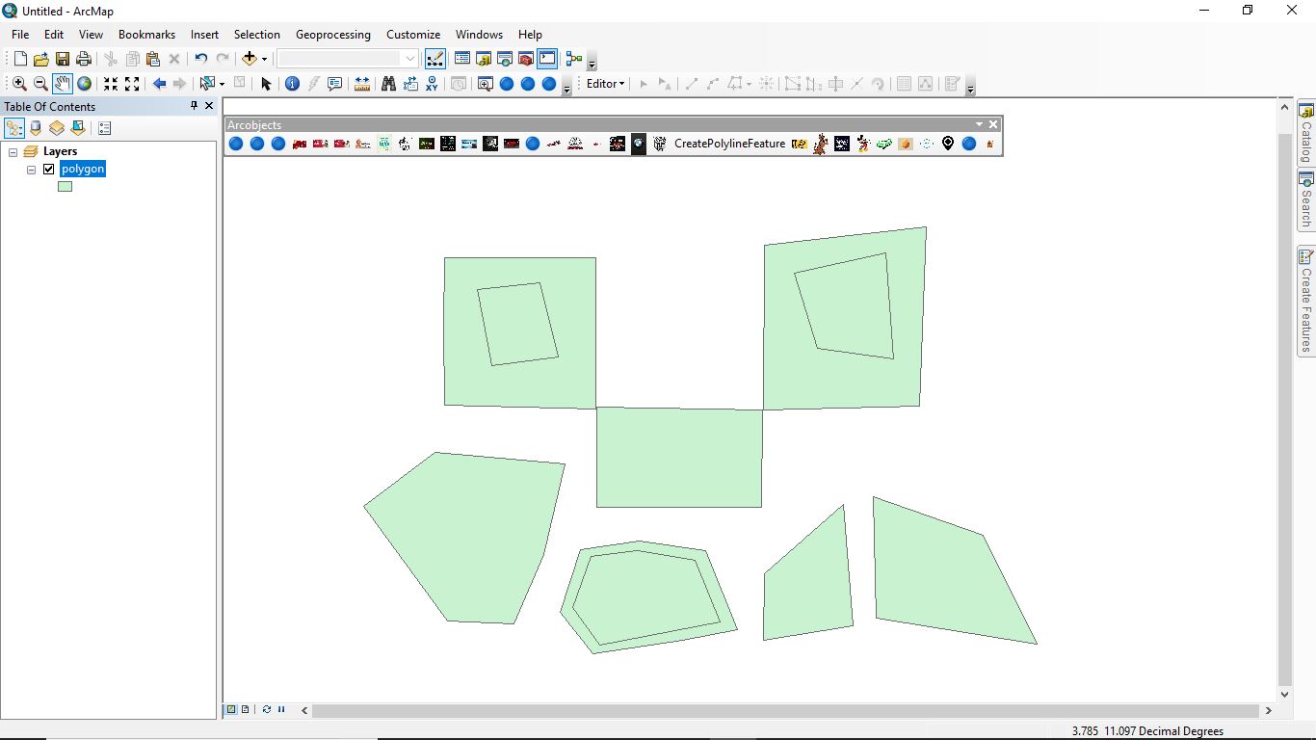
Task: Select the Zoom Out tool
Action: 40,84
